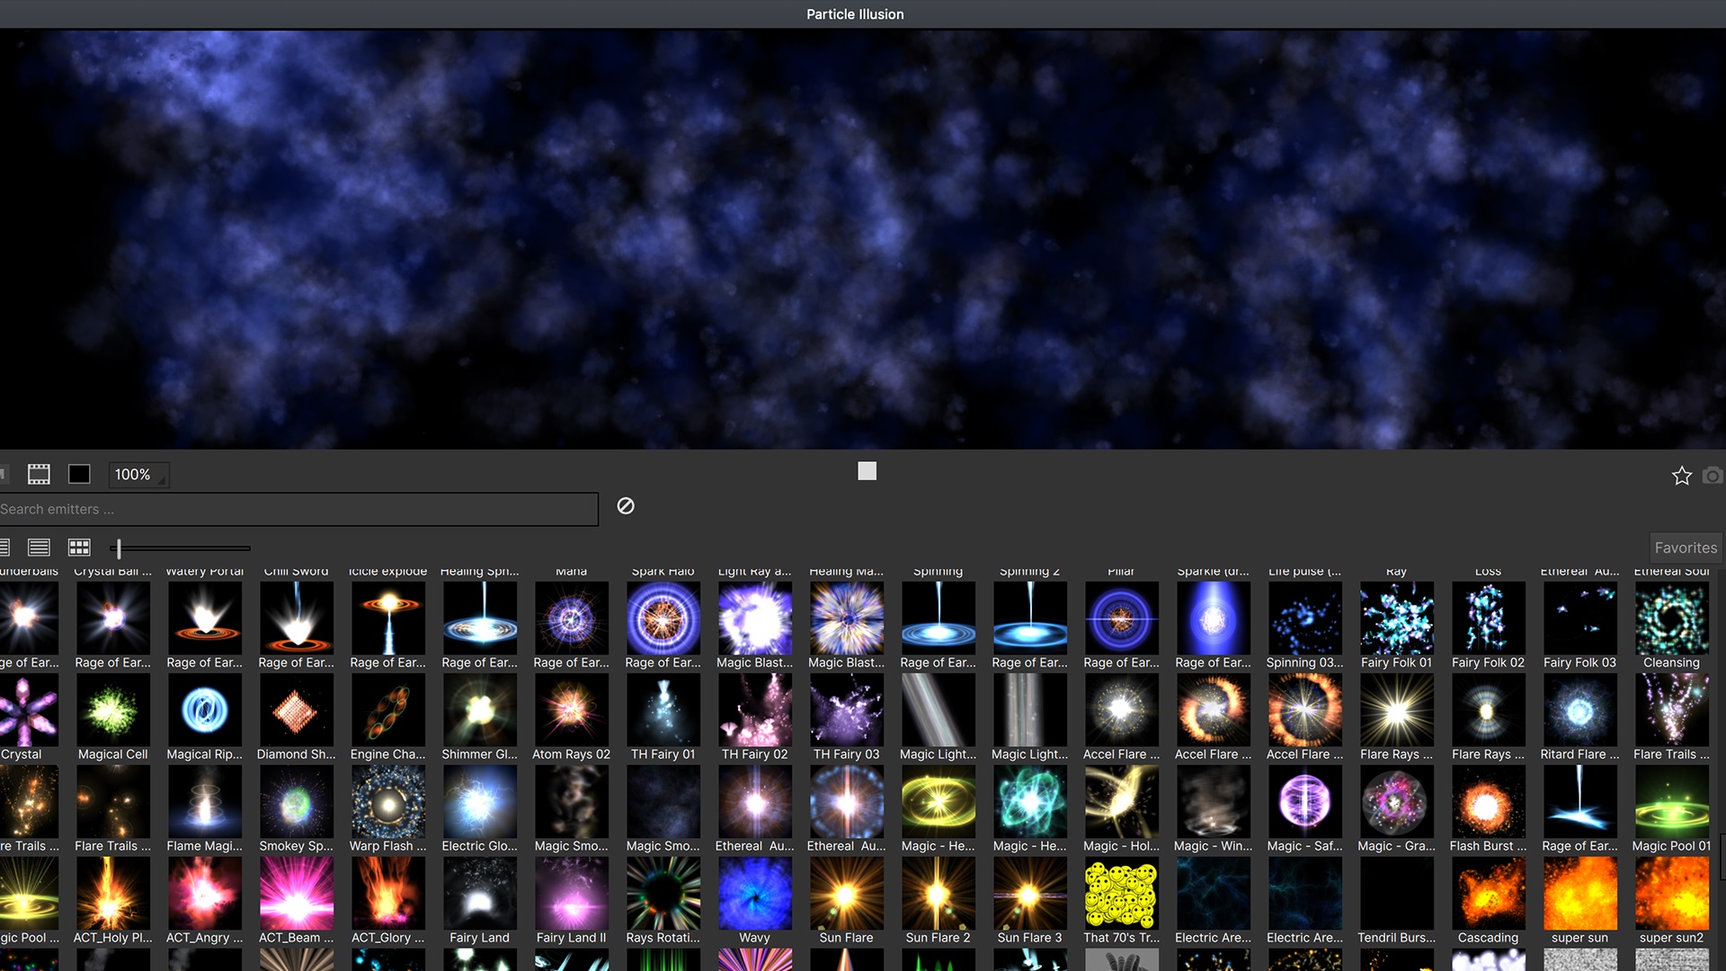The width and height of the screenshot is (1726, 971).
Task: Click the clear/disable emitter search icon
Action: click(625, 506)
